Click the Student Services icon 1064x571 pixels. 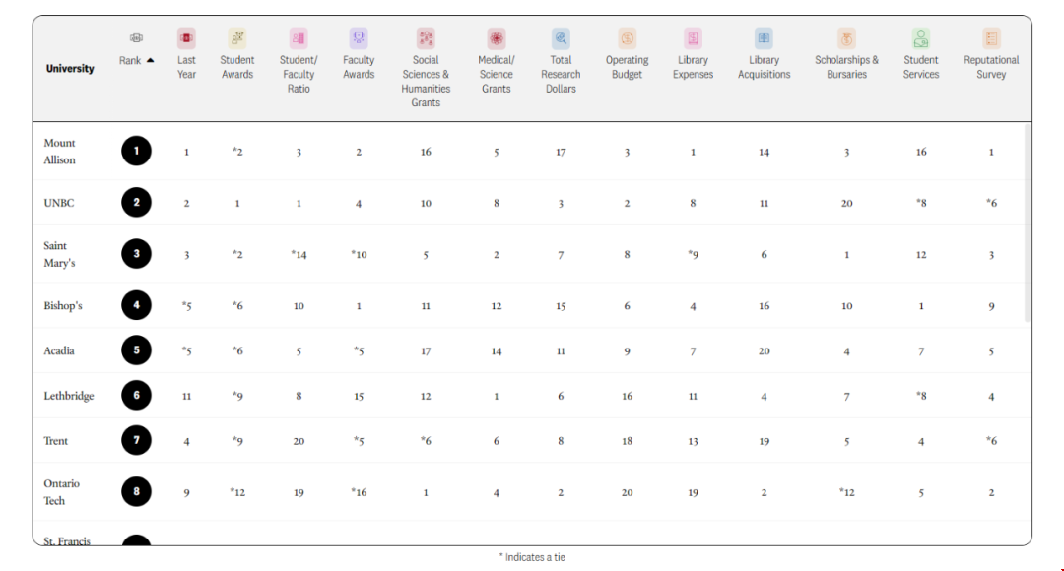(x=921, y=39)
